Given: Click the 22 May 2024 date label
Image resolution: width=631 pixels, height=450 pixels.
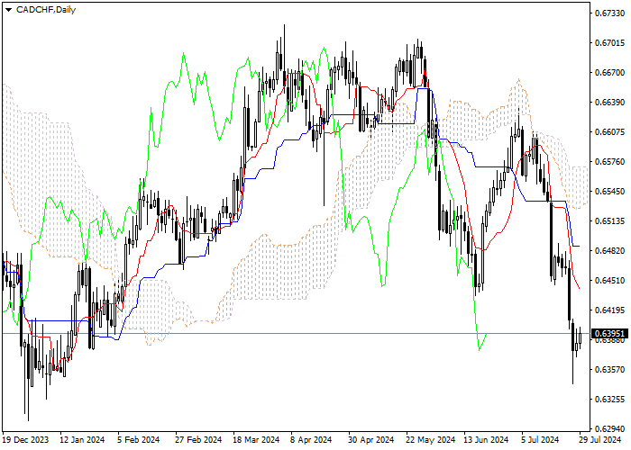Looking at the screenshot, I should click(x=430, y=440).
